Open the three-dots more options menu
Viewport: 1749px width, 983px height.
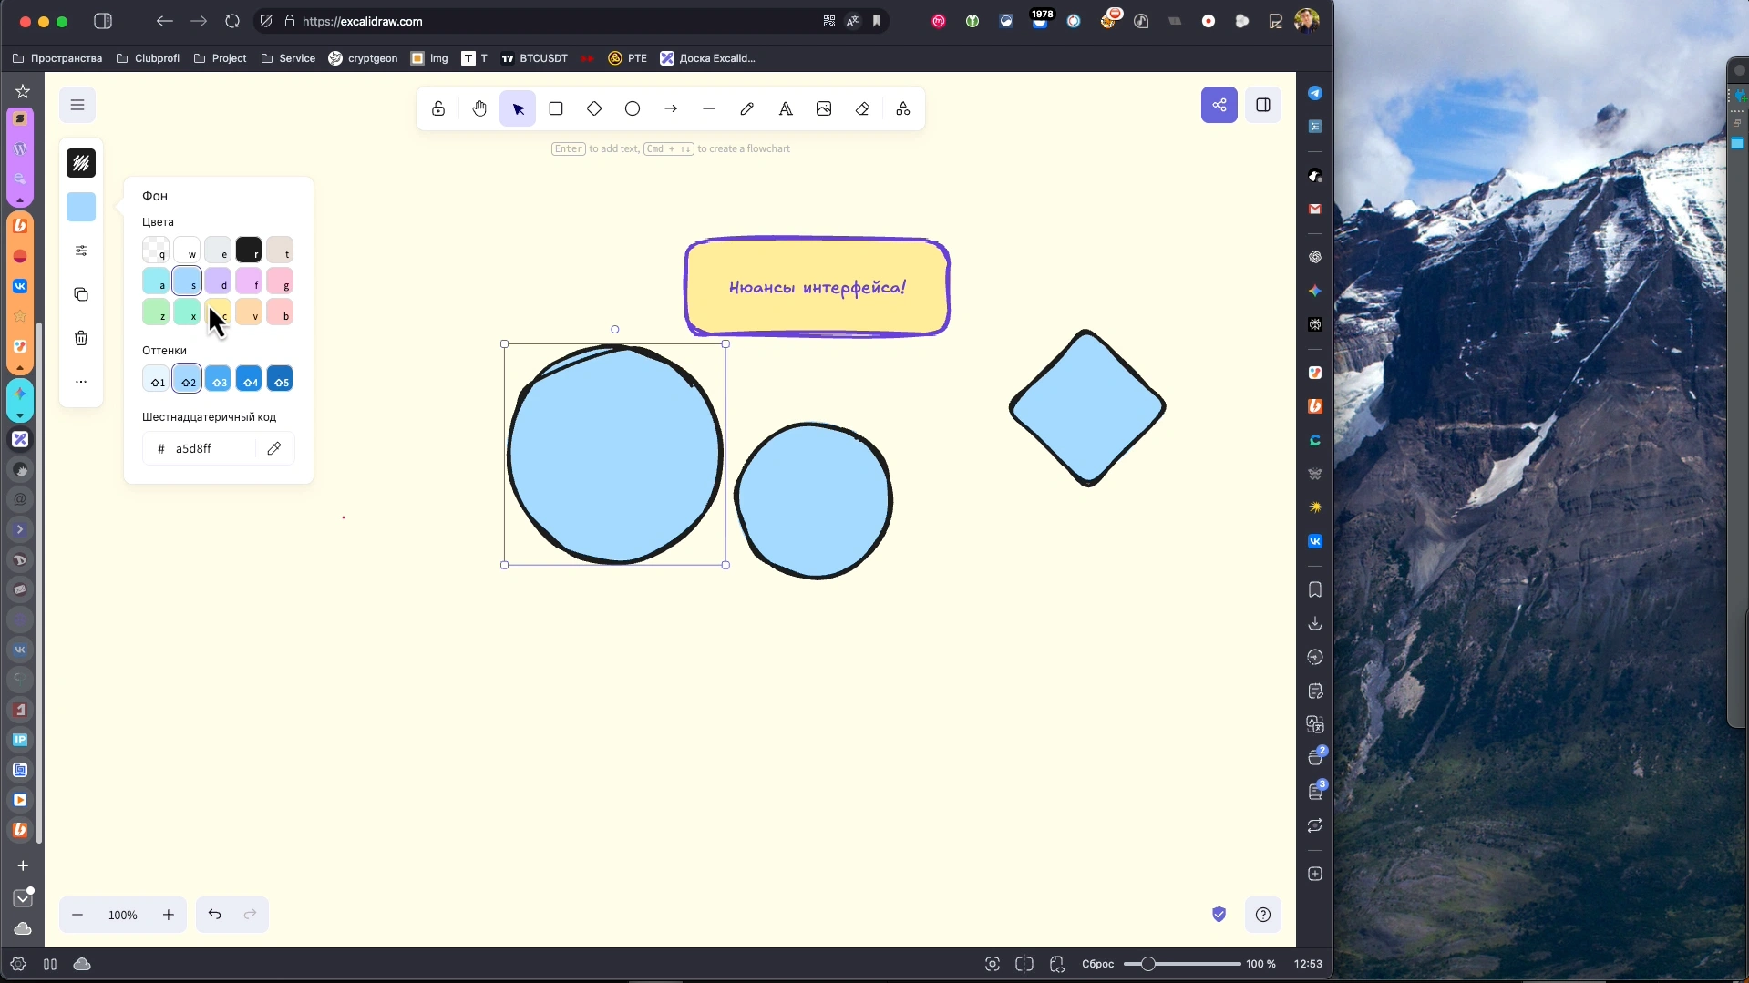click(81, 382)
